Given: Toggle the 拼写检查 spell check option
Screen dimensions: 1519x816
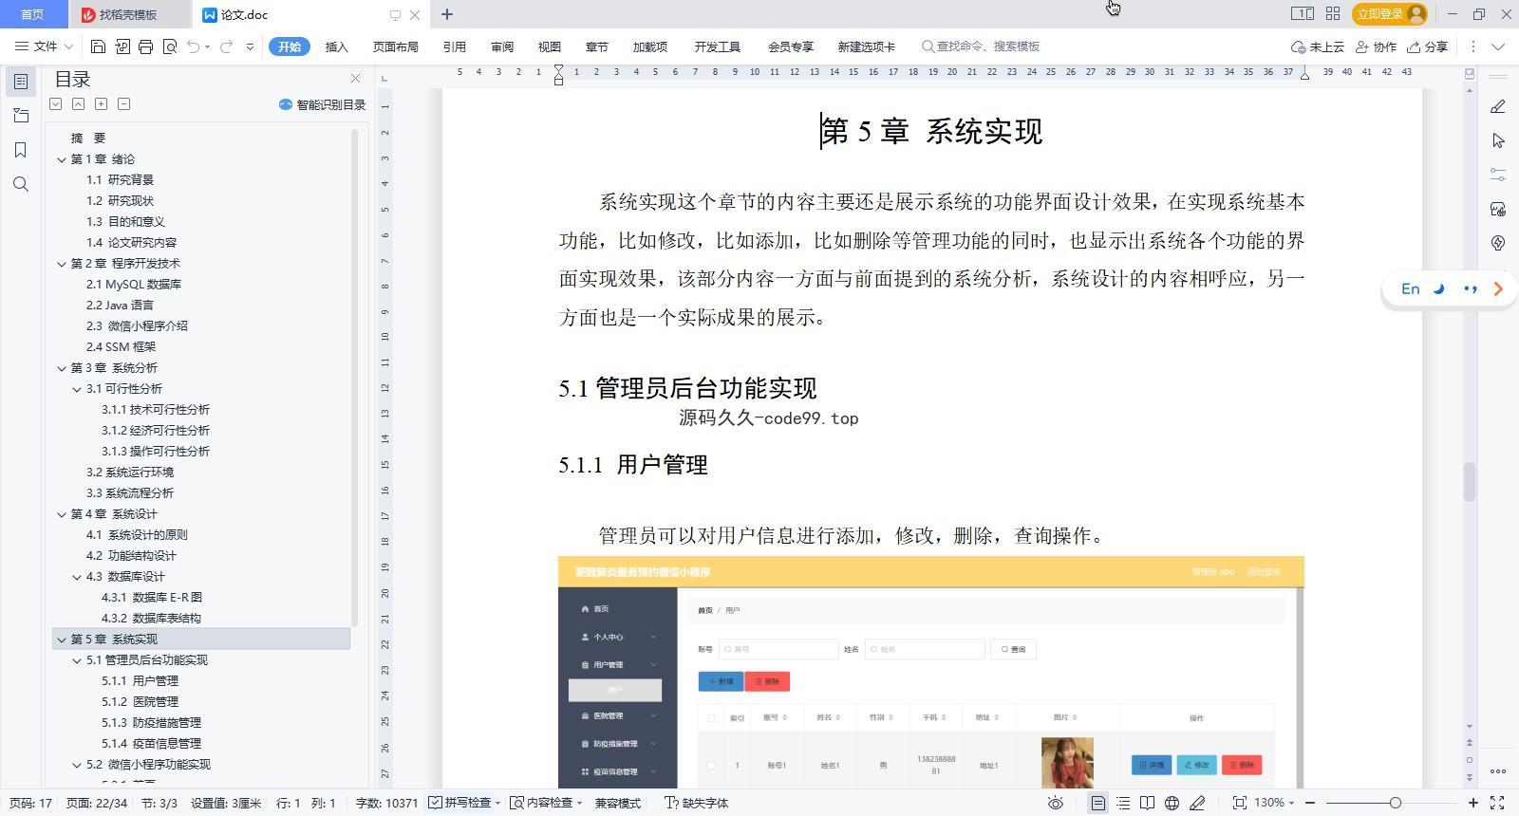Looking at the screenshot, I should tap(463, 803).
